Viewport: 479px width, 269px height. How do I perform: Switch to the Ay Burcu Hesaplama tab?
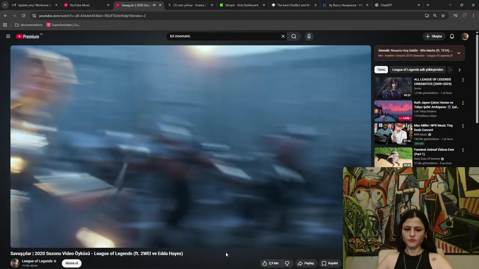[345, 5]
